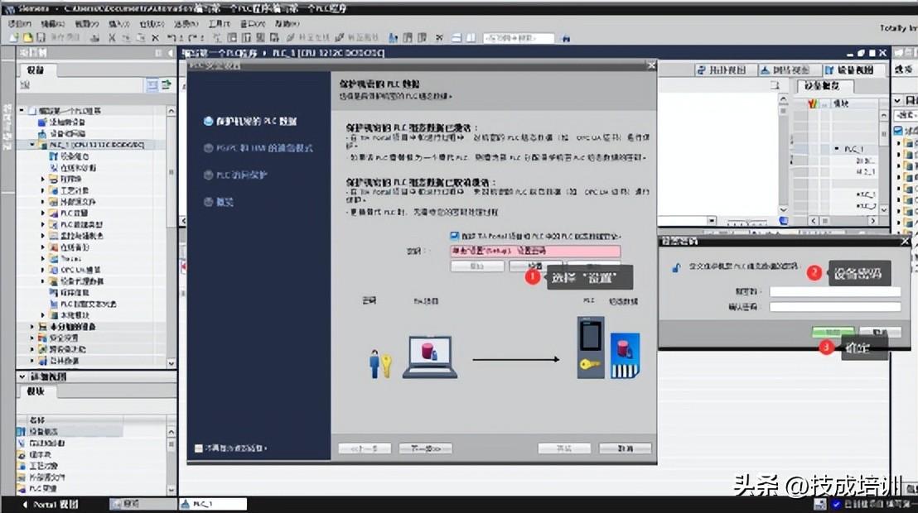Click the 确认密码 confirm password input field
Viewport: 918px width, 513px height.
point(835,306)
